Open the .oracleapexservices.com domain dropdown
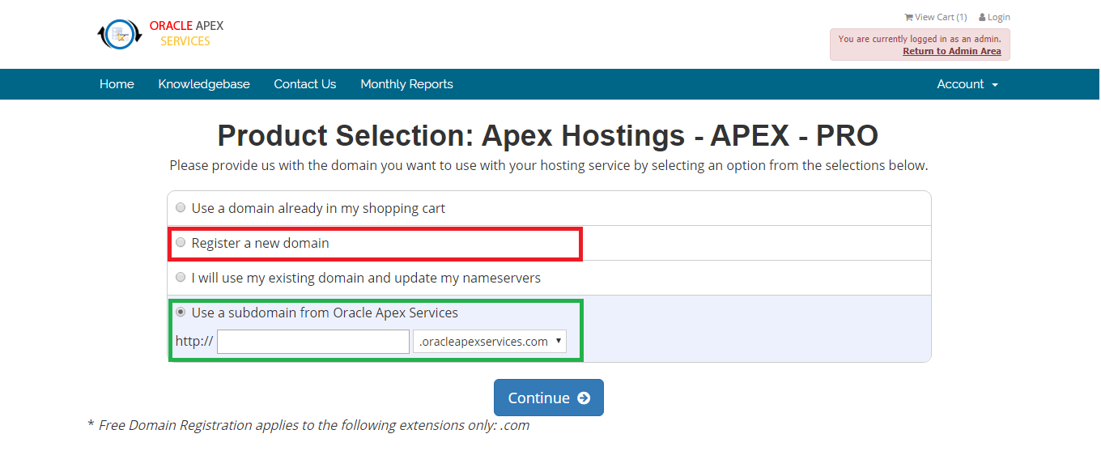The height and width of the screenshot is (451, 1101). (490, 342)
